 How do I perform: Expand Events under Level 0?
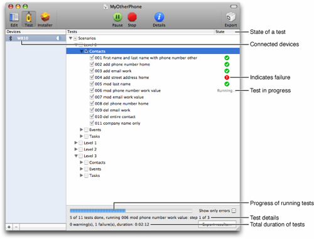pos(82,130)
